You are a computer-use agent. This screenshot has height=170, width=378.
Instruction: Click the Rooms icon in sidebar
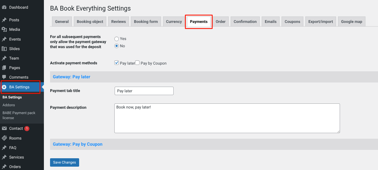coord(4,138)
